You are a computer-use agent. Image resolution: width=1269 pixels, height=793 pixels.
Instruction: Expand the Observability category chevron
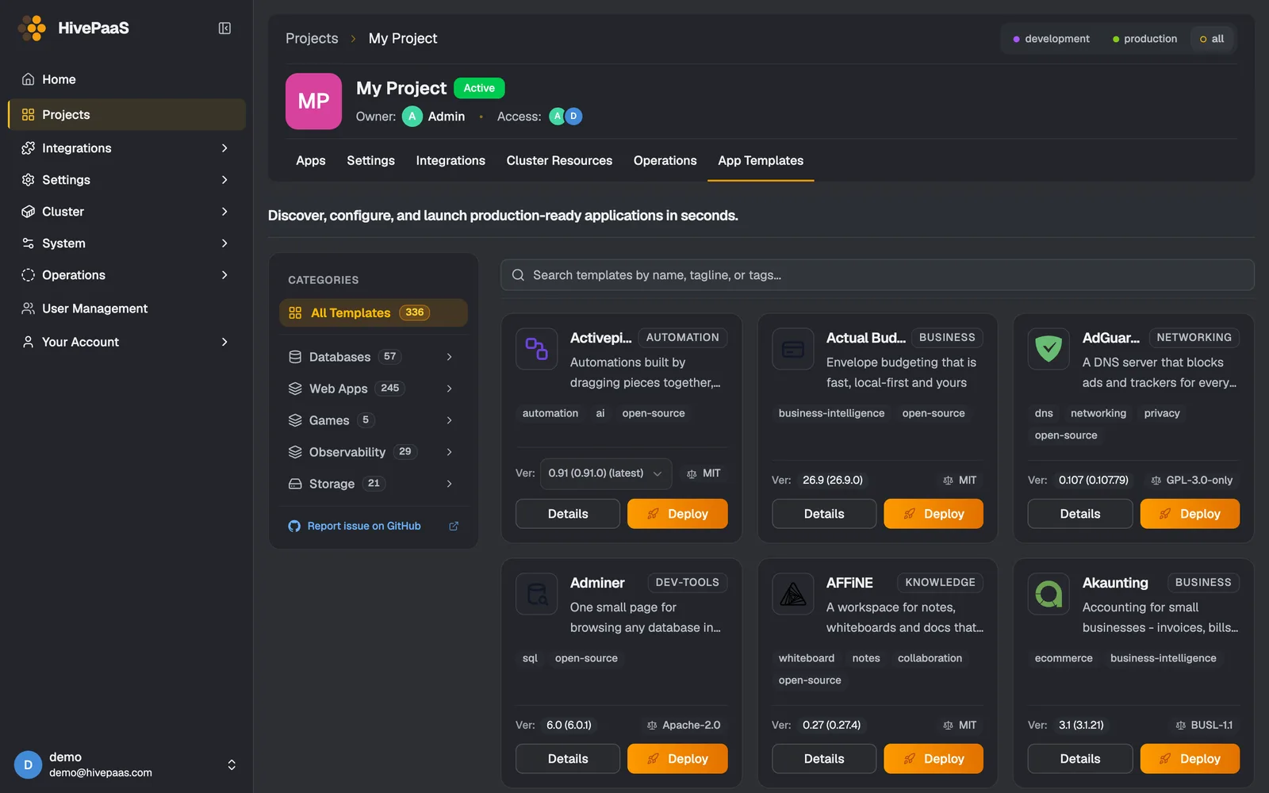click(x=449, y=452)
